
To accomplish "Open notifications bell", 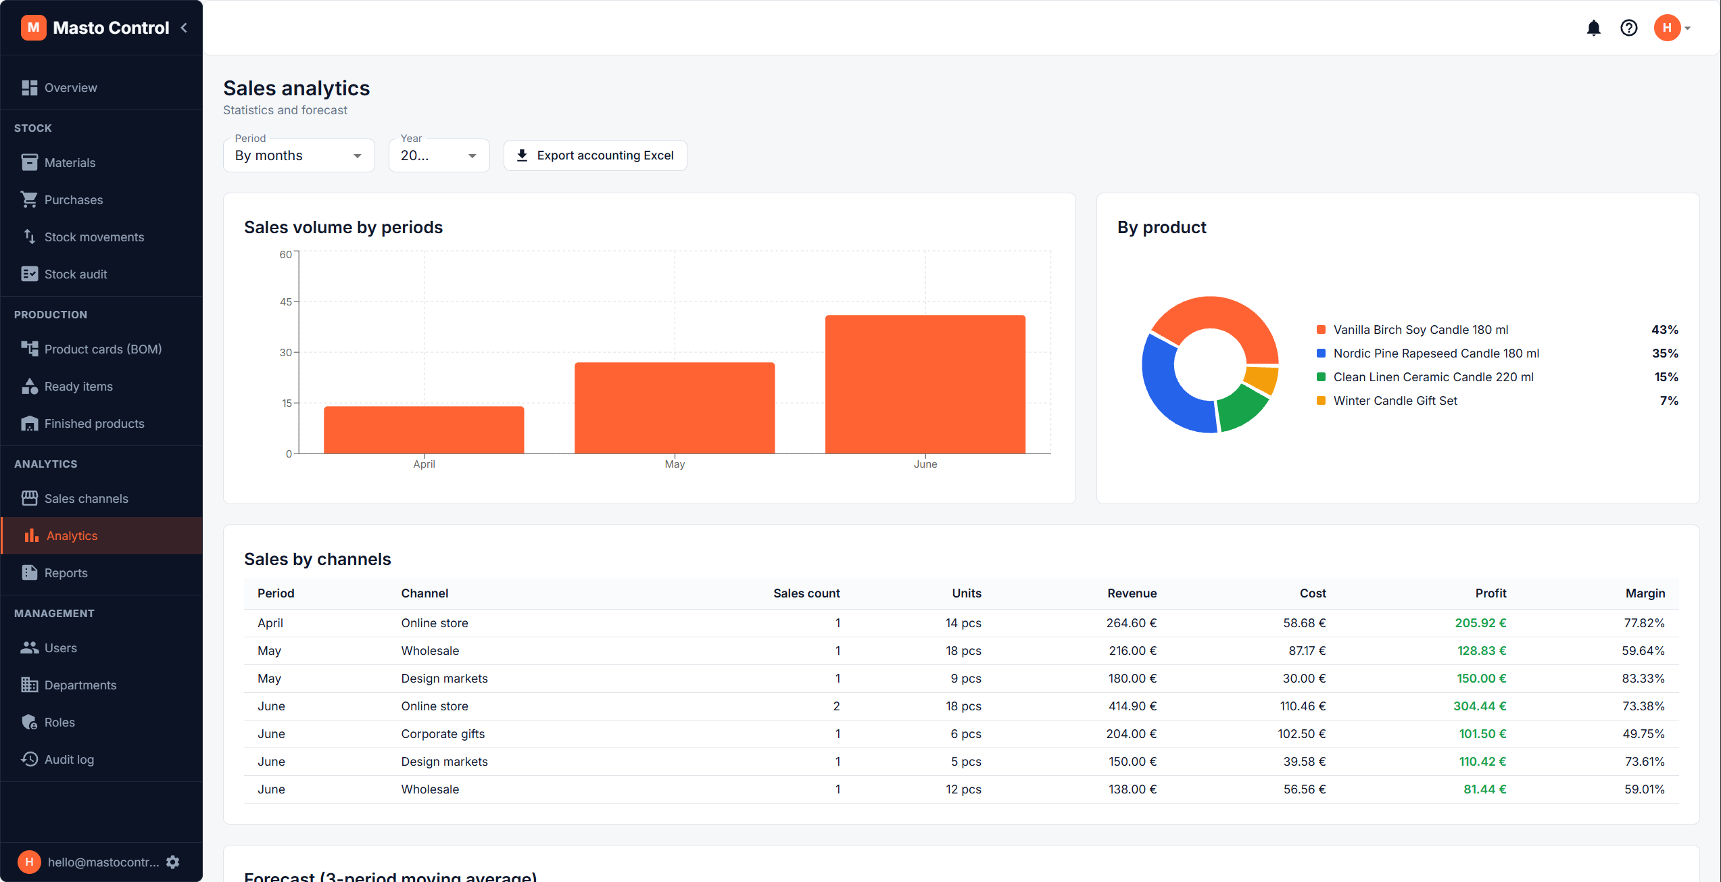I will click(x=1593, y=28).
